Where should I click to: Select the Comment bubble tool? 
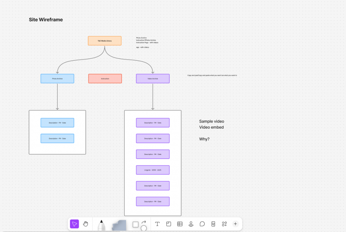(202, 224)
